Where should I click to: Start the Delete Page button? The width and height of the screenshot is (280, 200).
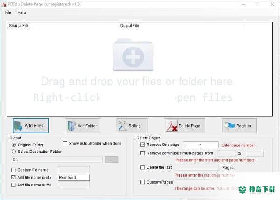tap(185, 126)
